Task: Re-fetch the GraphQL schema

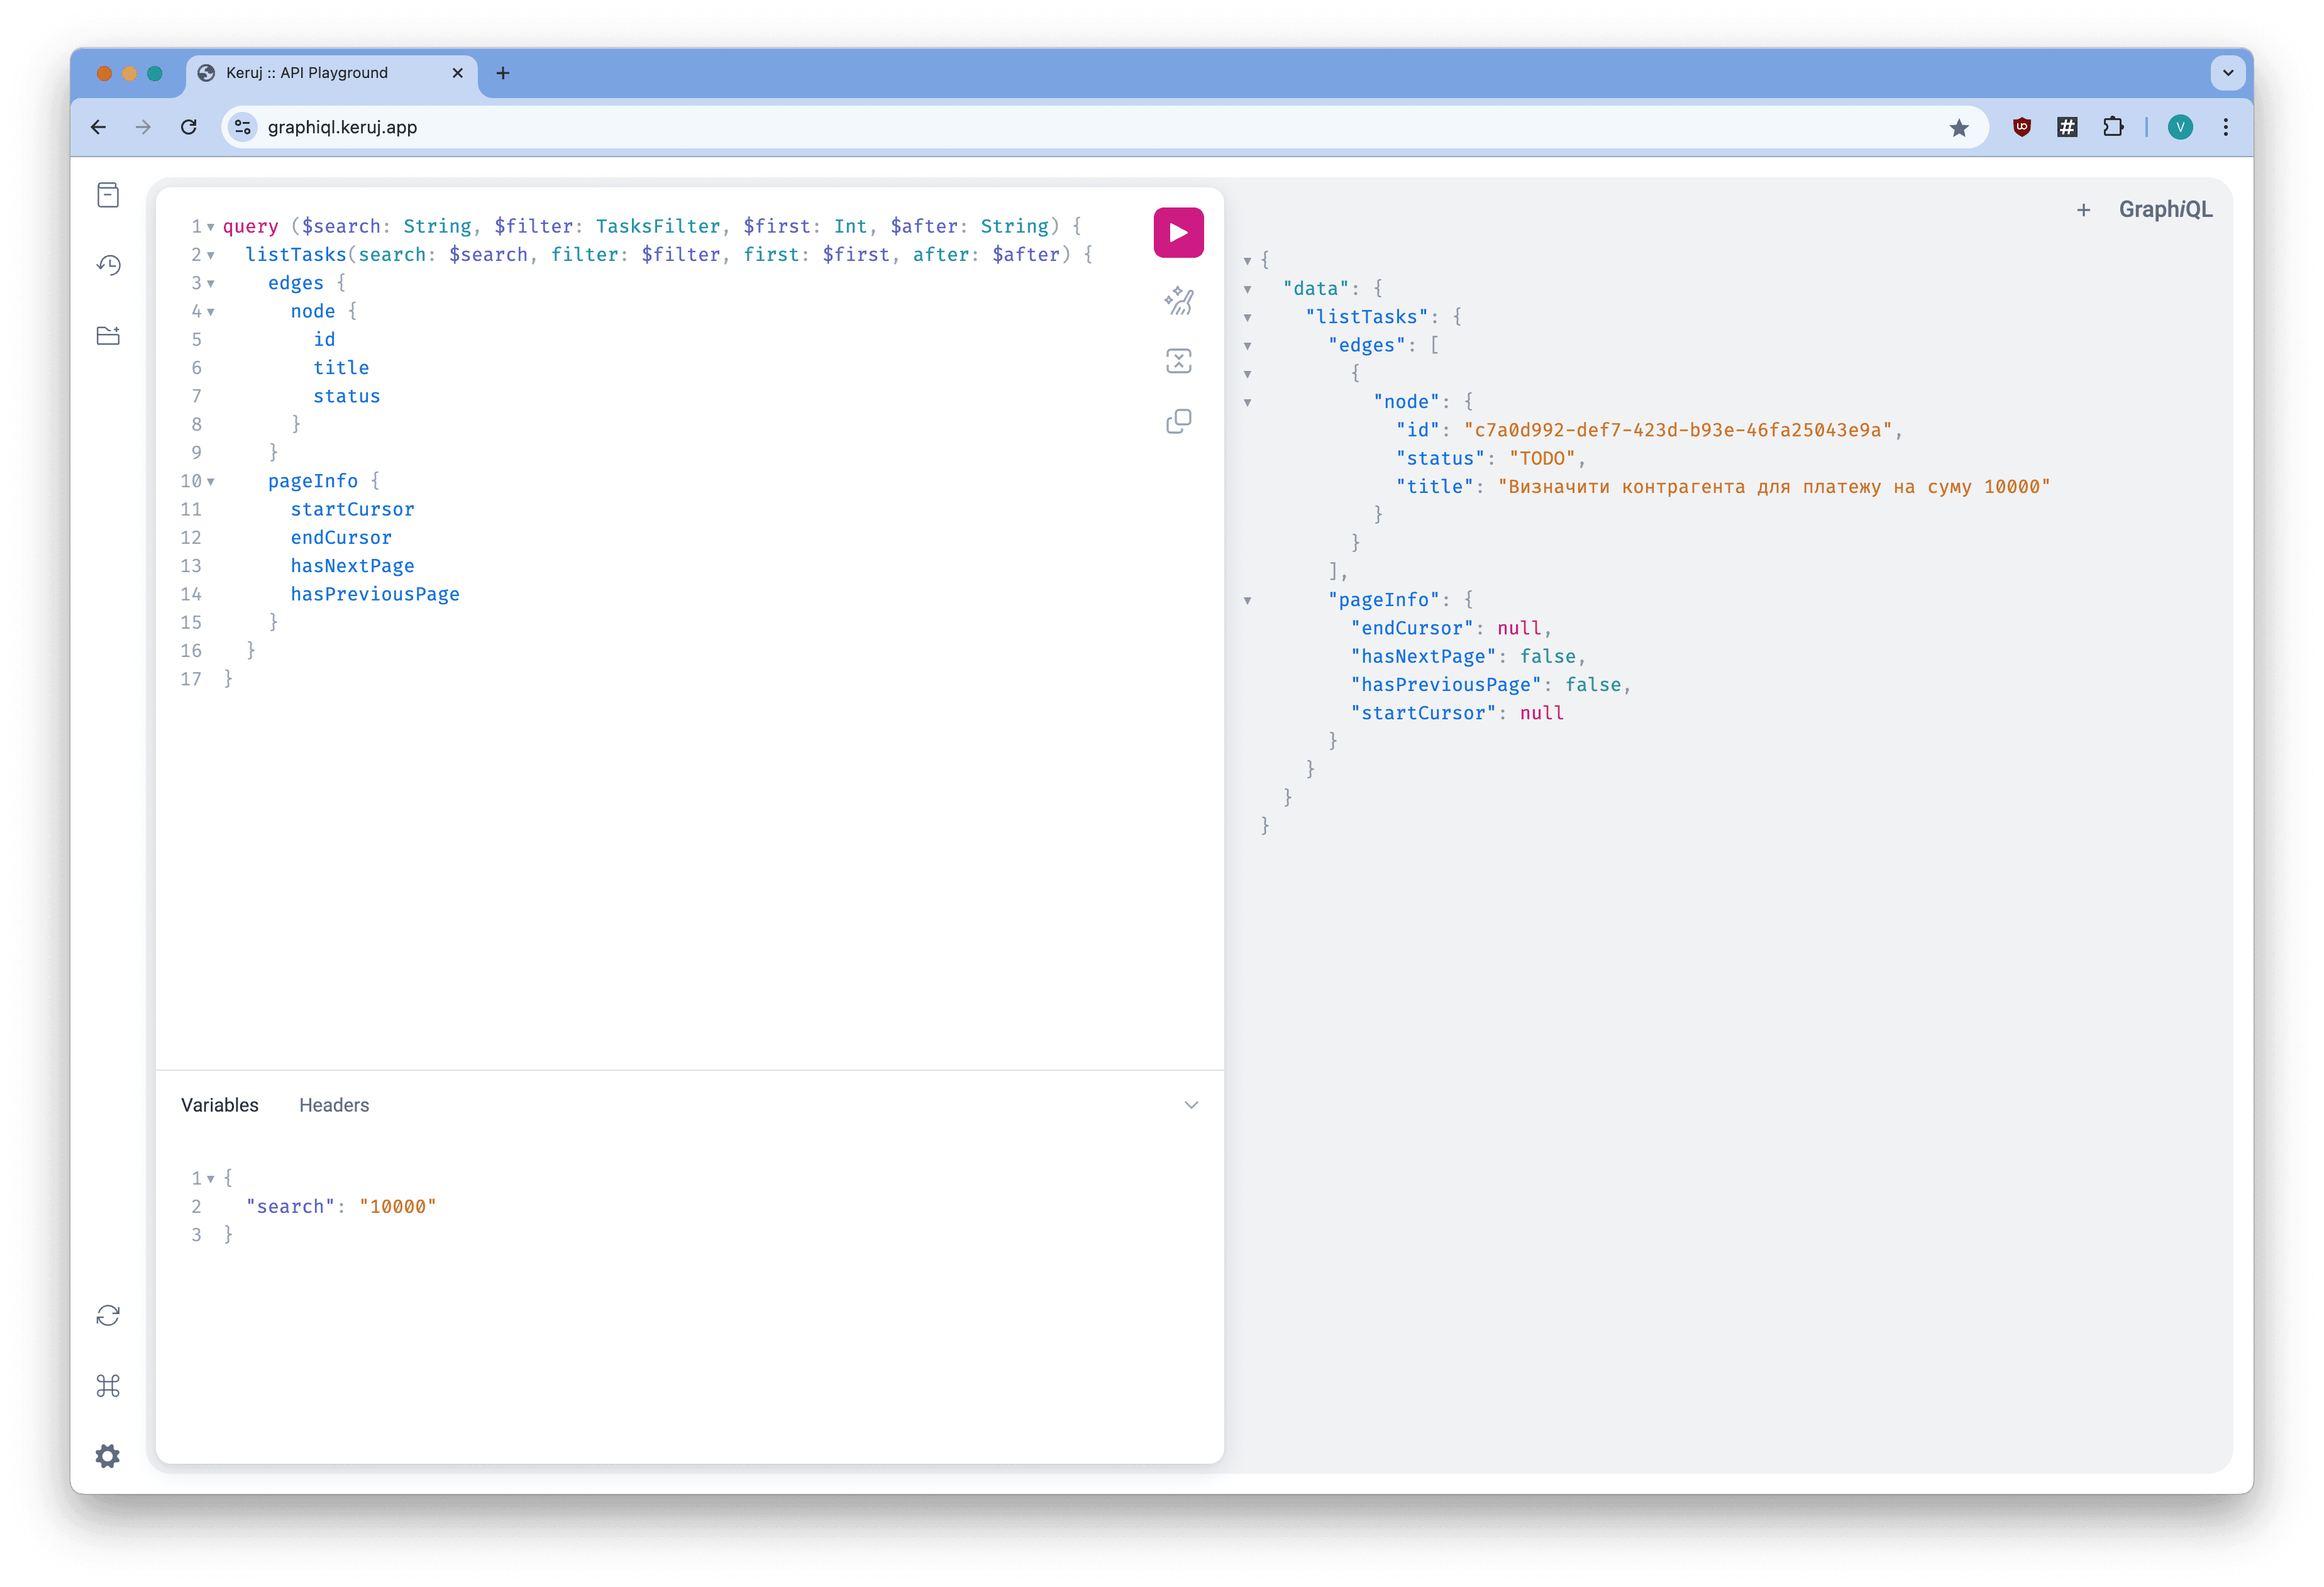Action: (x=108, y=1315)
